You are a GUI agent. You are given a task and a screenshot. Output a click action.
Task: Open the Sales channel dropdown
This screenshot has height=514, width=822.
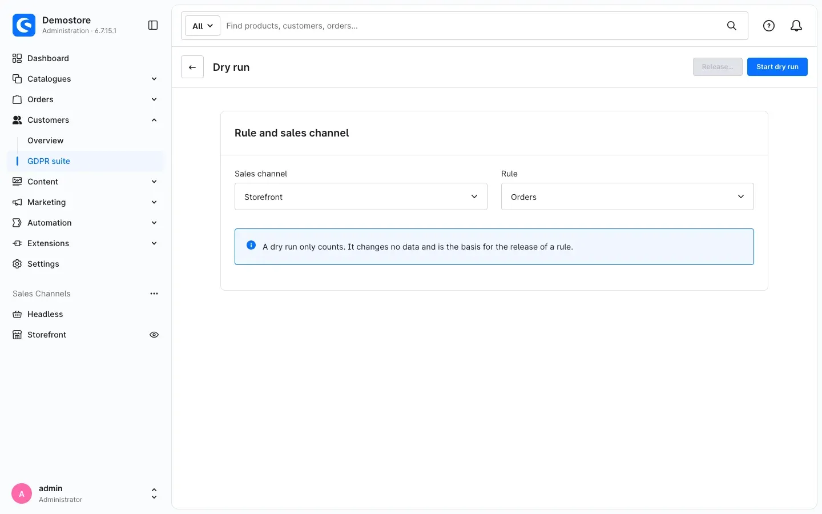pos(361,196)
